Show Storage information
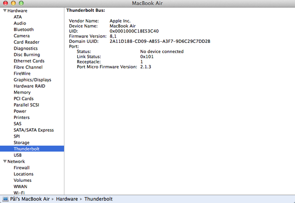The image size is (295, 203). [x=22, y=143]
